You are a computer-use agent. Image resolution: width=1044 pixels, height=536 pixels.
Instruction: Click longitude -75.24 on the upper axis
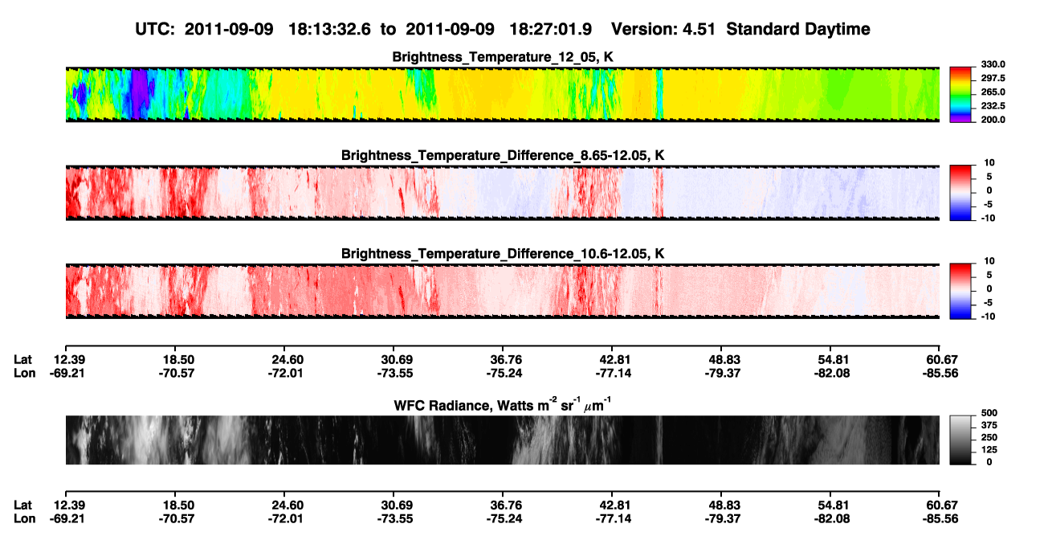point(504,373)
